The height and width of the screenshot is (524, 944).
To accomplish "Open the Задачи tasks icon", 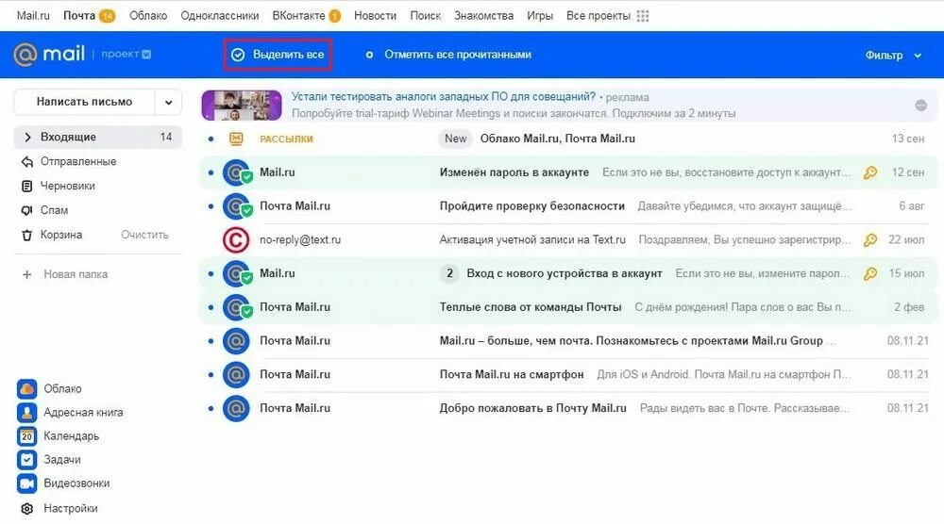I will 26,460.
